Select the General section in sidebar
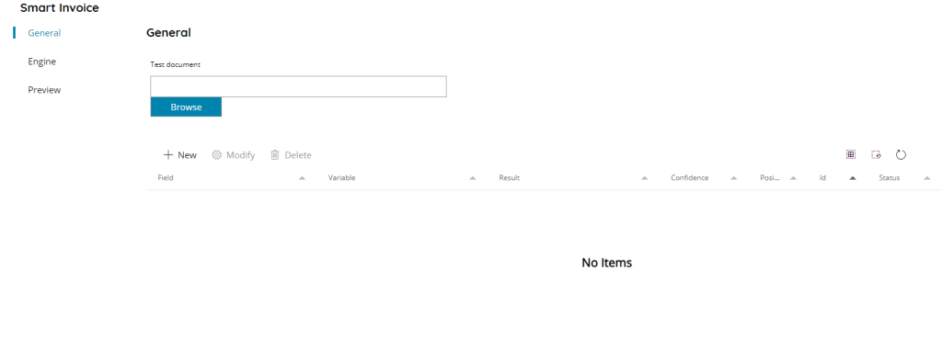Image resolution: width=942 pixels, height=348 pixels. [44, 33]
